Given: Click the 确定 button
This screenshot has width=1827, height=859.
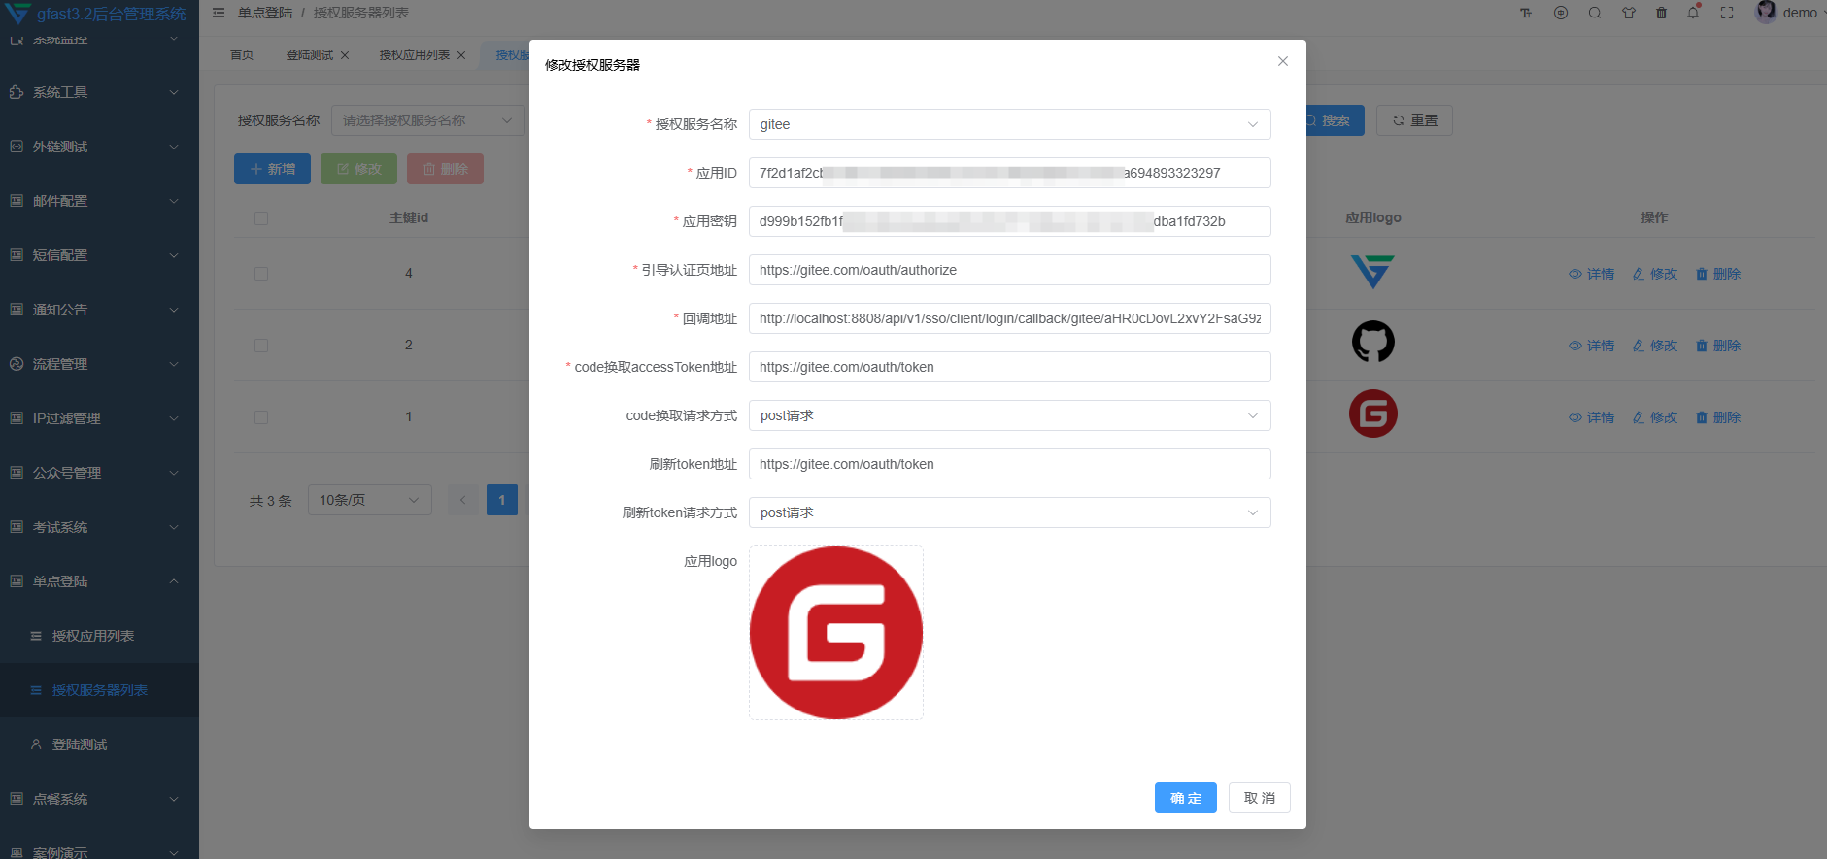Looking at the screenshot, I should (x=1185, y=798).
